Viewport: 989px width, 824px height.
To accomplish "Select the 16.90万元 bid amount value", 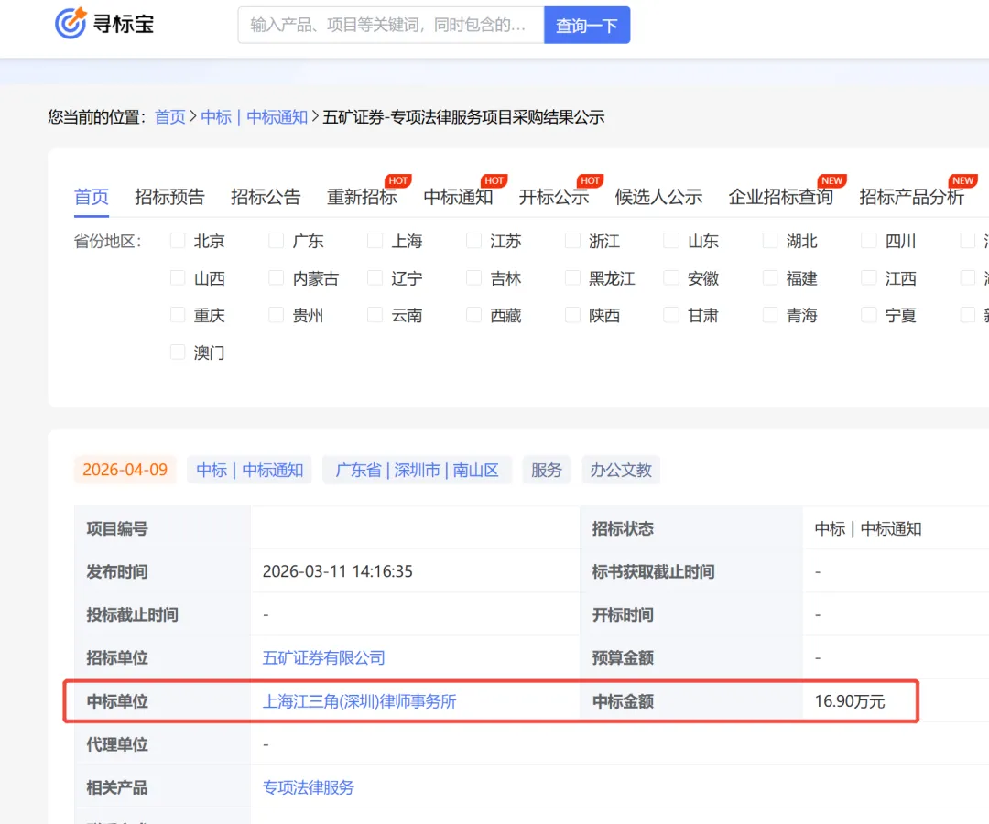I will click(x=850, y=701).
